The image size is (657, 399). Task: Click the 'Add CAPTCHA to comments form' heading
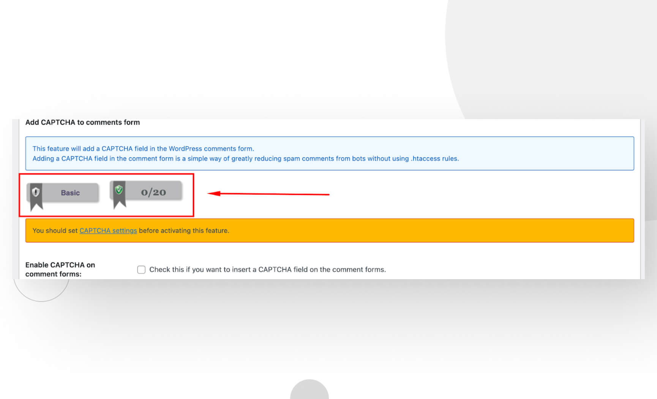point(82,123)
